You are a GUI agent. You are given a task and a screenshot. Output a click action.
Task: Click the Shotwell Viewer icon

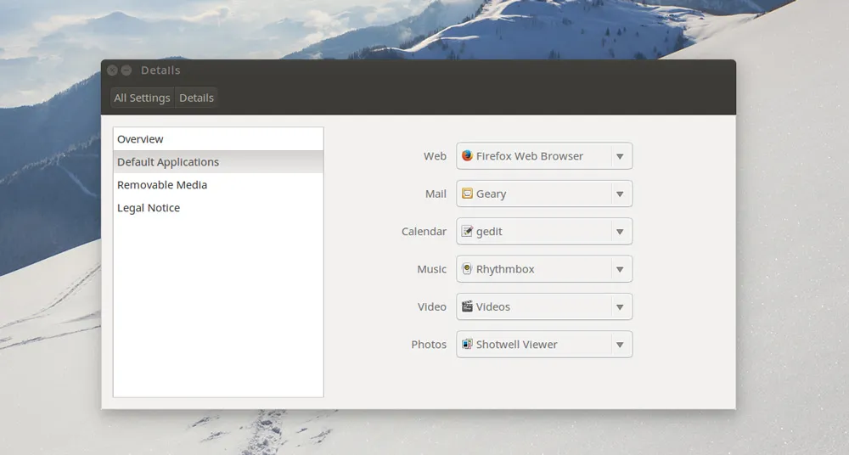(467, 345)
